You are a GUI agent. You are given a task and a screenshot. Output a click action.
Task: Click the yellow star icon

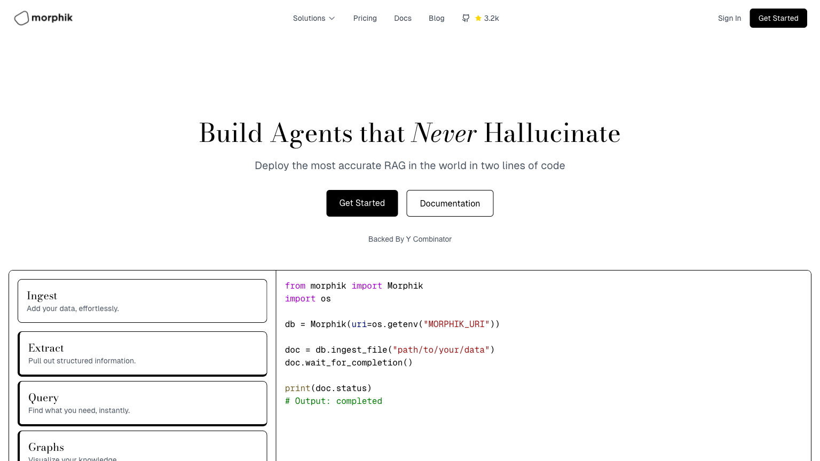coord(478,18)
